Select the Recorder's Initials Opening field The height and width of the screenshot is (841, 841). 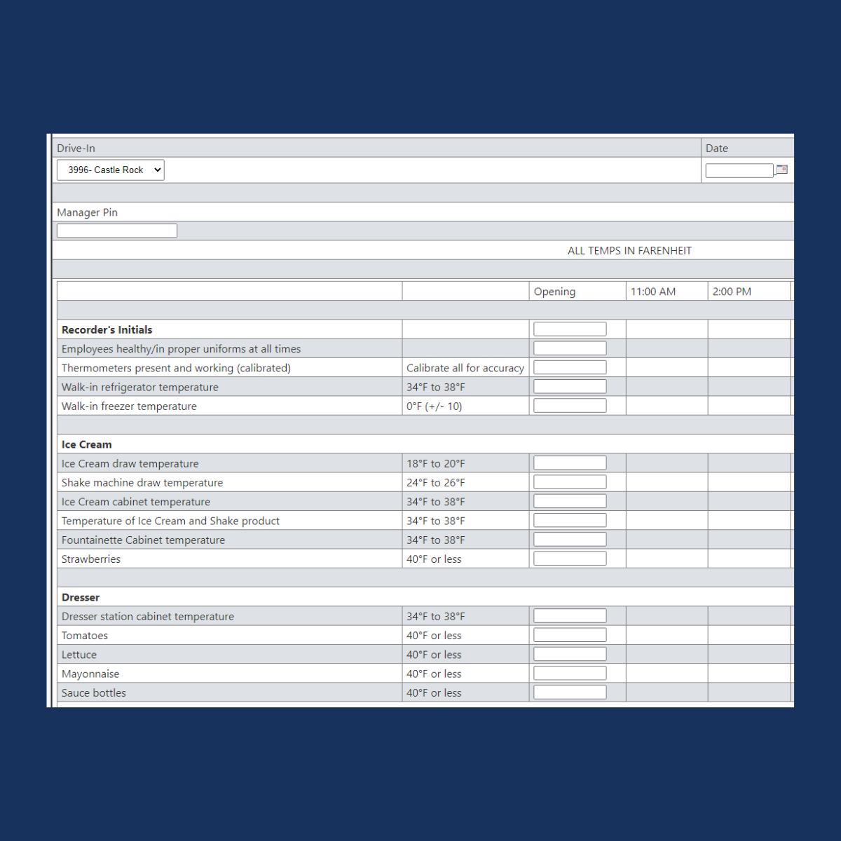point(569,328)
